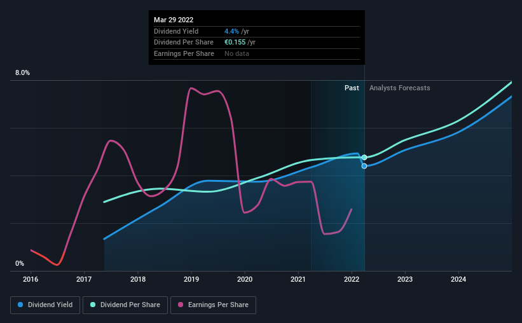Click the tooltip Dividend Per Share row label

pos(184,43)
